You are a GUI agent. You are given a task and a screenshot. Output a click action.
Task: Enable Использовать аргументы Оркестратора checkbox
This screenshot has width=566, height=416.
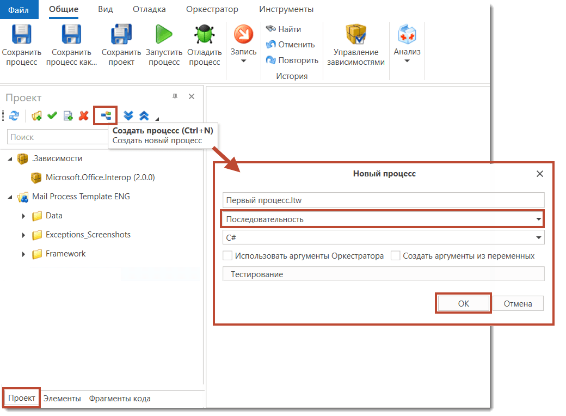(228, 256)
